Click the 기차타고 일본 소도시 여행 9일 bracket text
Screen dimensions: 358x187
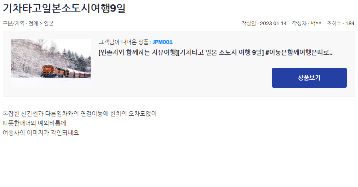221,53
